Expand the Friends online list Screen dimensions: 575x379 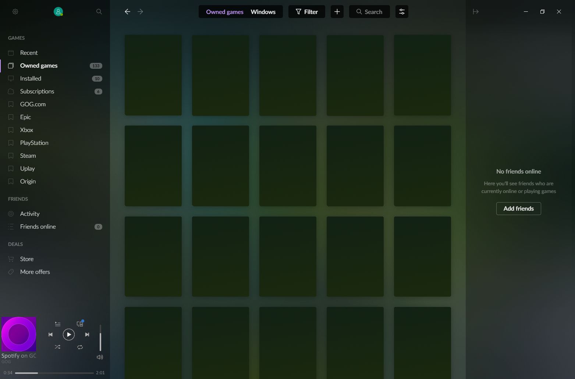[38, 226]
